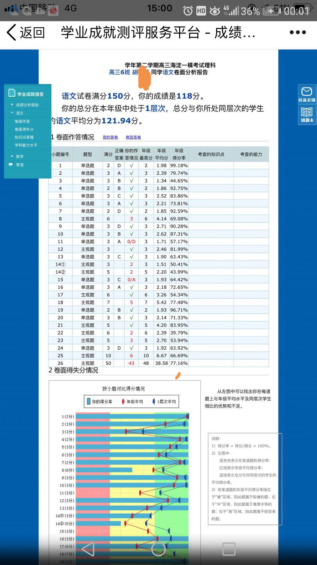Click the 14② question number cell

coord(60,272)
